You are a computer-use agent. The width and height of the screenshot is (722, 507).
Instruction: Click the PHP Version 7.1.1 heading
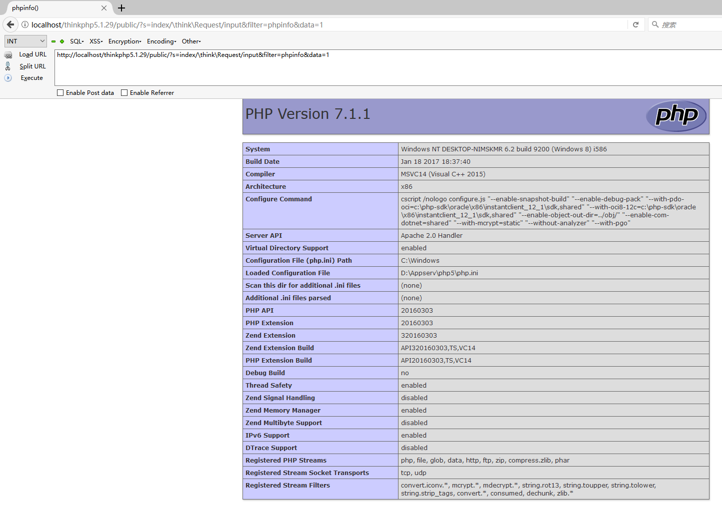point(307,114)
